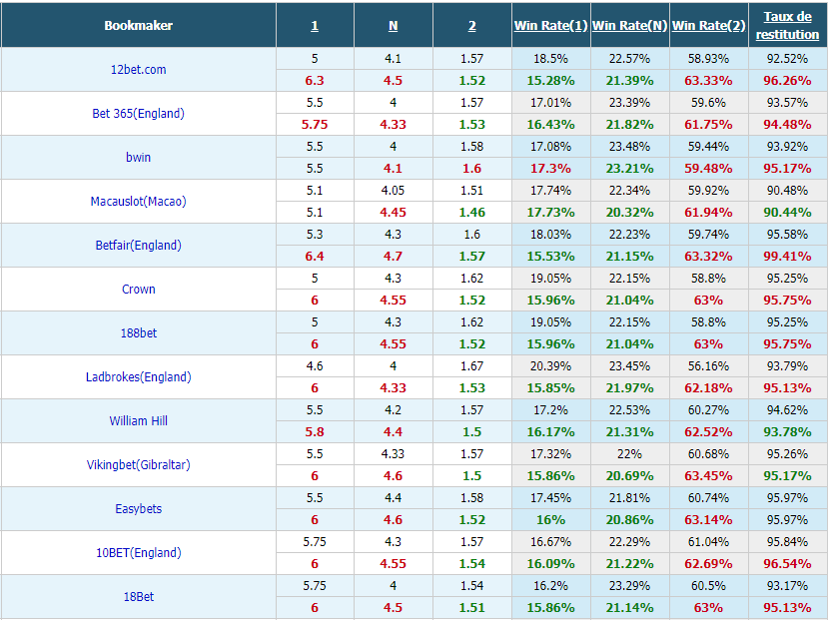
Task: Select Betfair draw odds 4.7
Action: 393,256
